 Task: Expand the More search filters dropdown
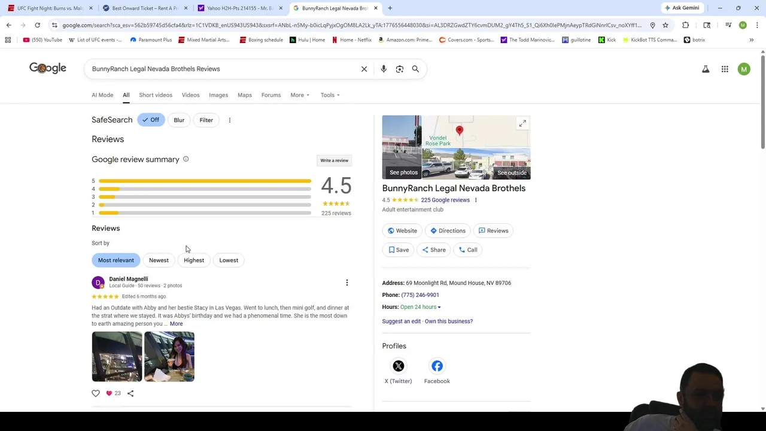(300, 95)
